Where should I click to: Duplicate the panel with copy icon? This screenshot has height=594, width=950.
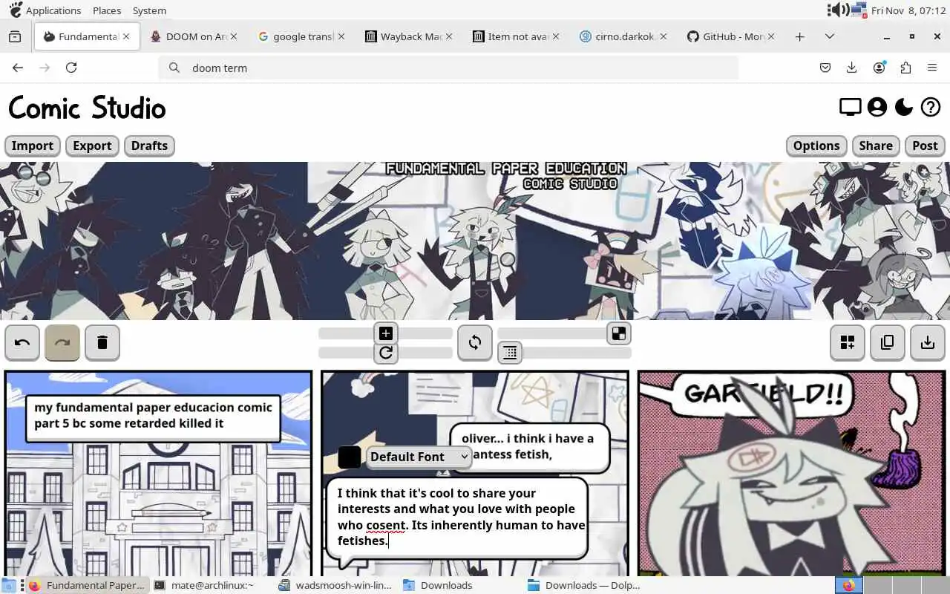pyautogui.click(x=888, y=342)
